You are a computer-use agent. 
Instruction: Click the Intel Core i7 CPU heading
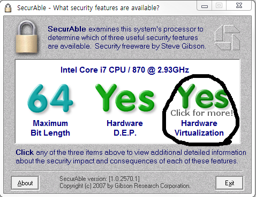(125, 70)
